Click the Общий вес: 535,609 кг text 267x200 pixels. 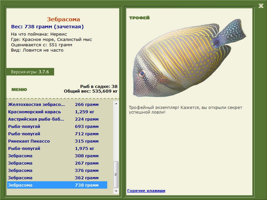pyautogui.click(x=91, y=91)
